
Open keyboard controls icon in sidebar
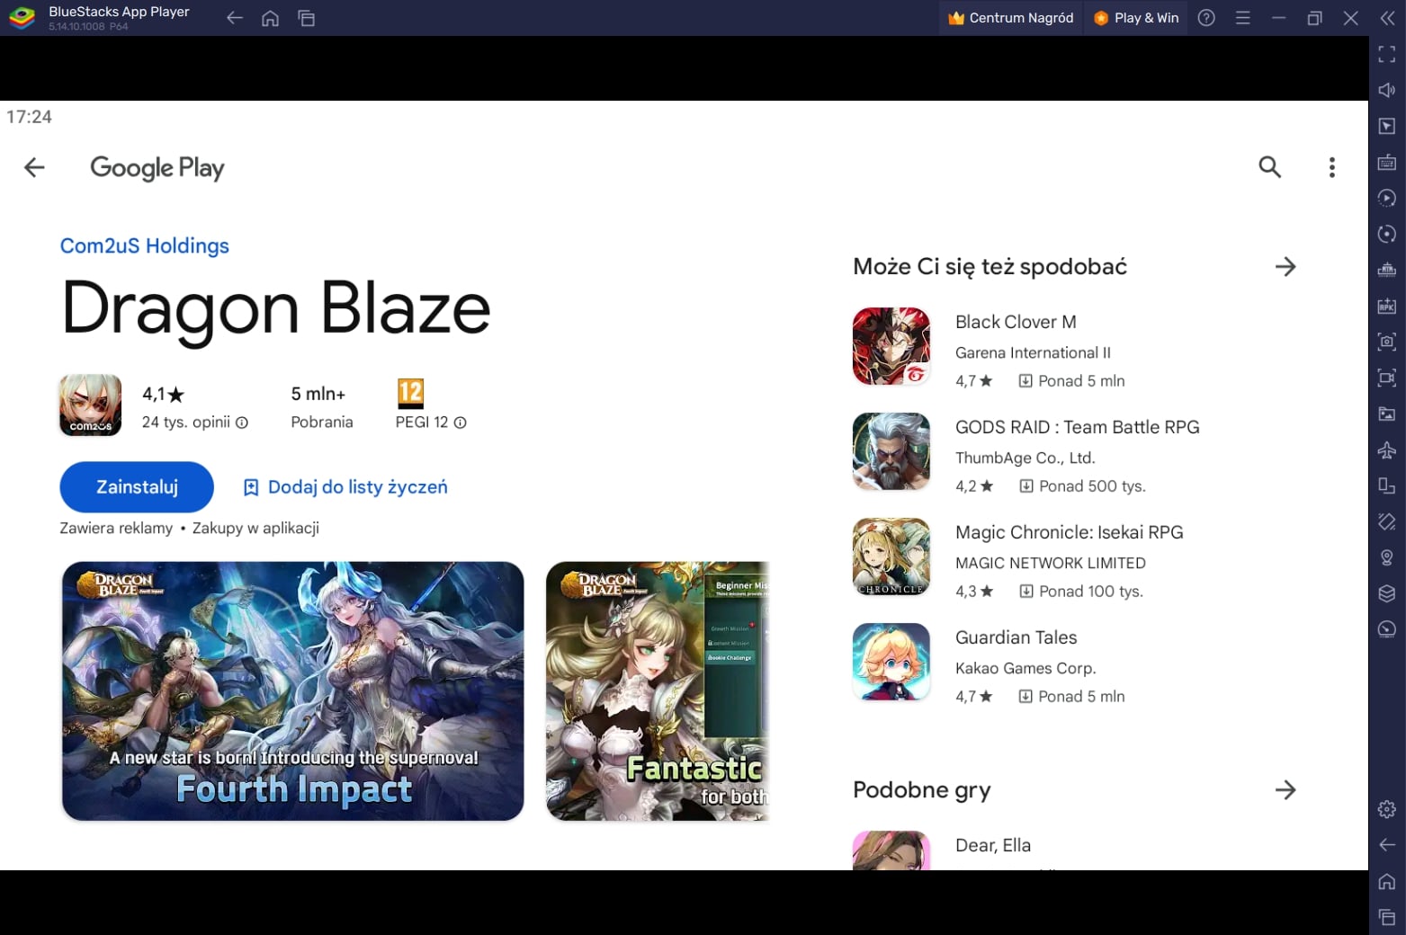1387,162
